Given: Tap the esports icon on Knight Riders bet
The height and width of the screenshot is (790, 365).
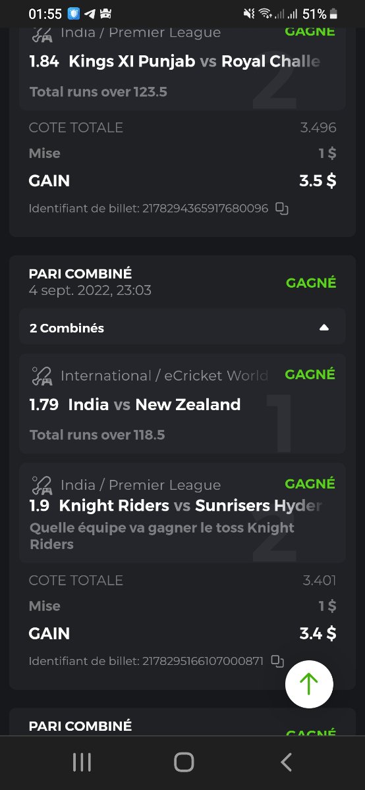Looking at the screenshot, I should click(x=42, y=485).
